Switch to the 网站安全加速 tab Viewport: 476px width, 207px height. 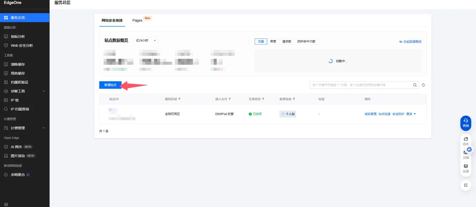[x=112, y=21]
